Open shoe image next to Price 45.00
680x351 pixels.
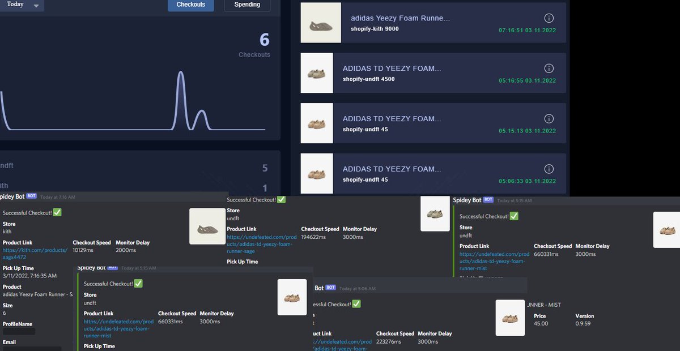coord(510,318)
